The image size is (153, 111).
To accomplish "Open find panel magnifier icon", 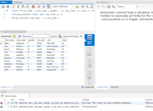I will [87, 7].
